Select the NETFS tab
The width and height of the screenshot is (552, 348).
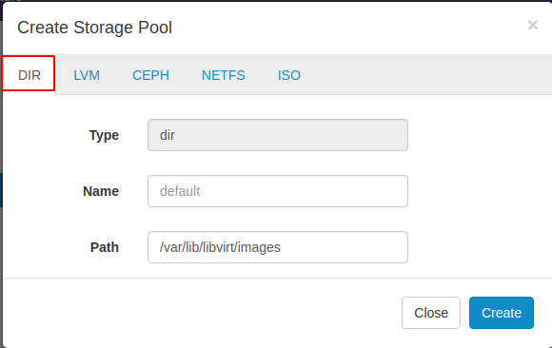point(224,75)
